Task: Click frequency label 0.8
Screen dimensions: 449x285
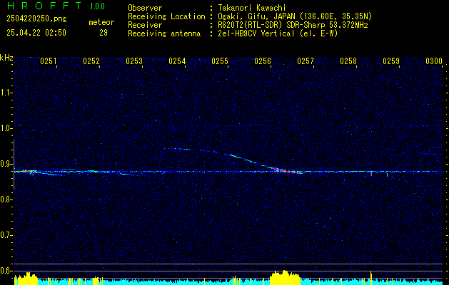Action: pyautogui.click(x=6, y=199)
